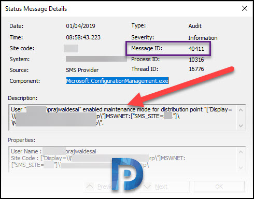This screenshot has width=254, height=199.
Task: Click the Process ID label
Action: 146,59
